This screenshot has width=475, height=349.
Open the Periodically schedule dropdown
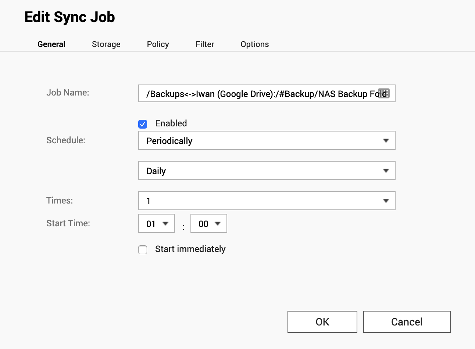tap(267, 141)
